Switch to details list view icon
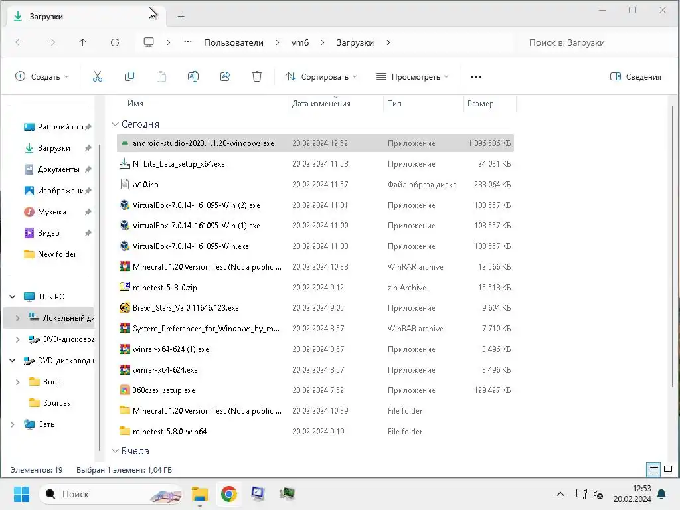Image resolution: width=680 pixels, height=510 pixels. pyautogui.click(x=653, y=469)
